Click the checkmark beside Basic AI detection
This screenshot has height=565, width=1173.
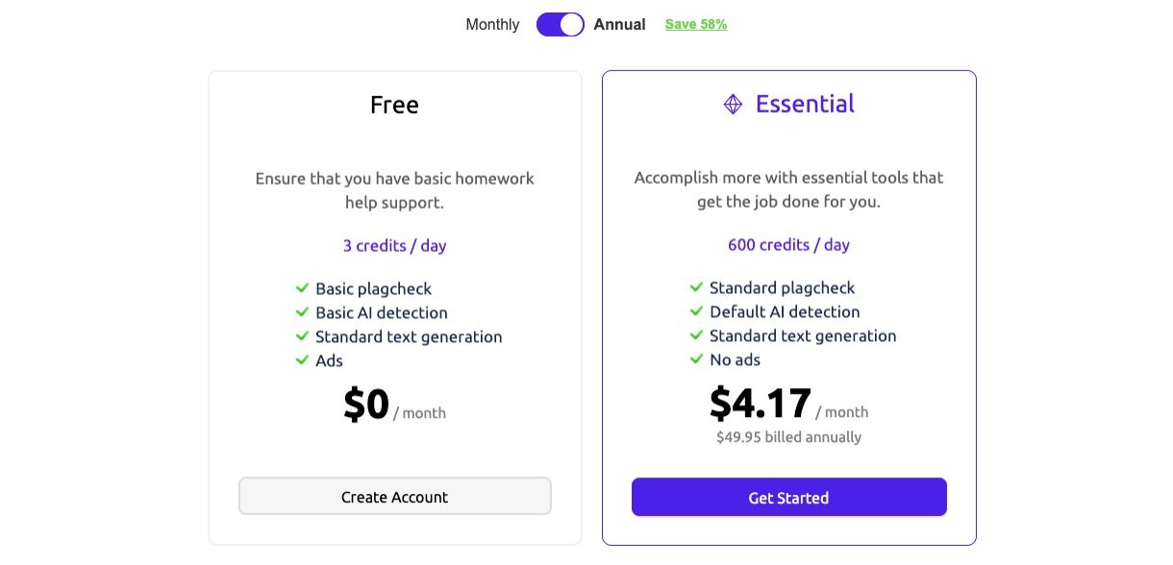[x=302, y=312]
